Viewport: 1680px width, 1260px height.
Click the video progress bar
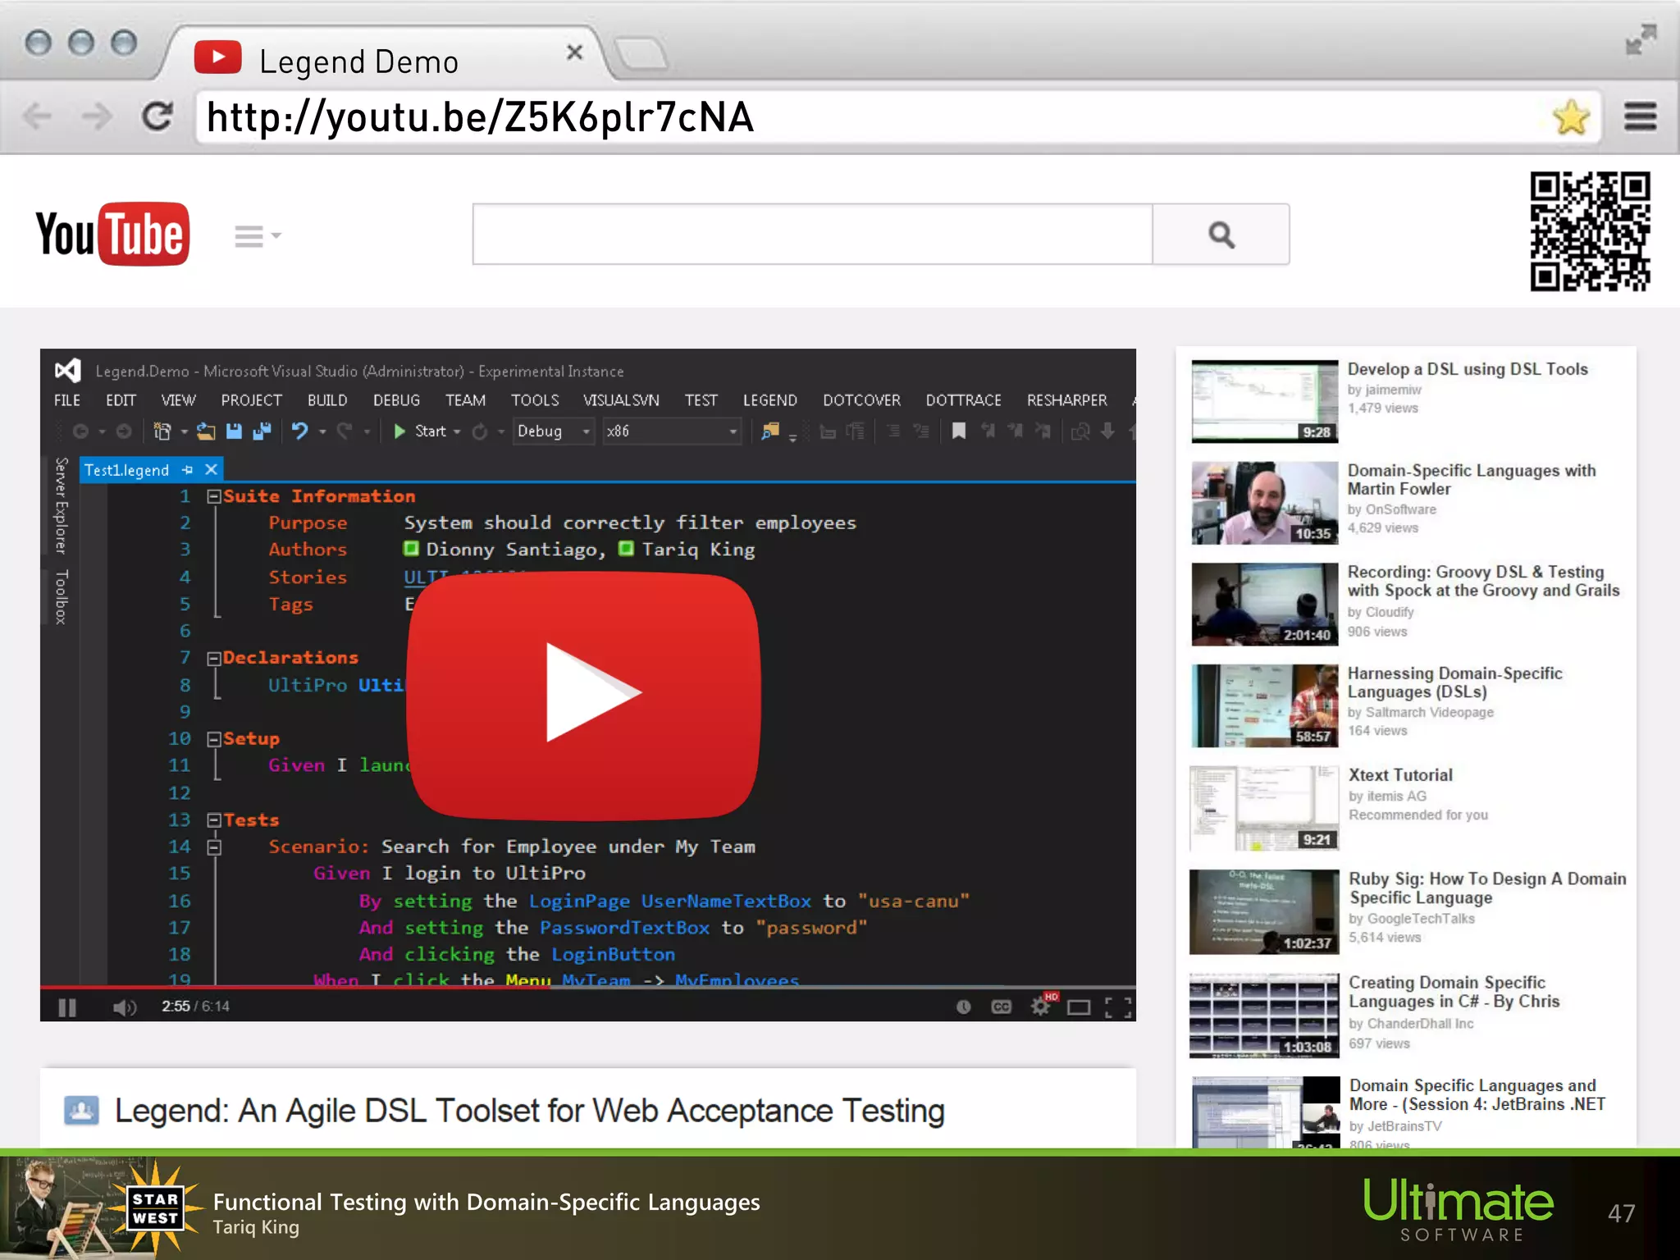tap(588, 987)
